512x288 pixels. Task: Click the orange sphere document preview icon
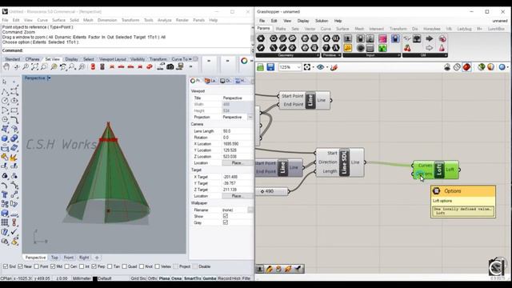(490, 67)
